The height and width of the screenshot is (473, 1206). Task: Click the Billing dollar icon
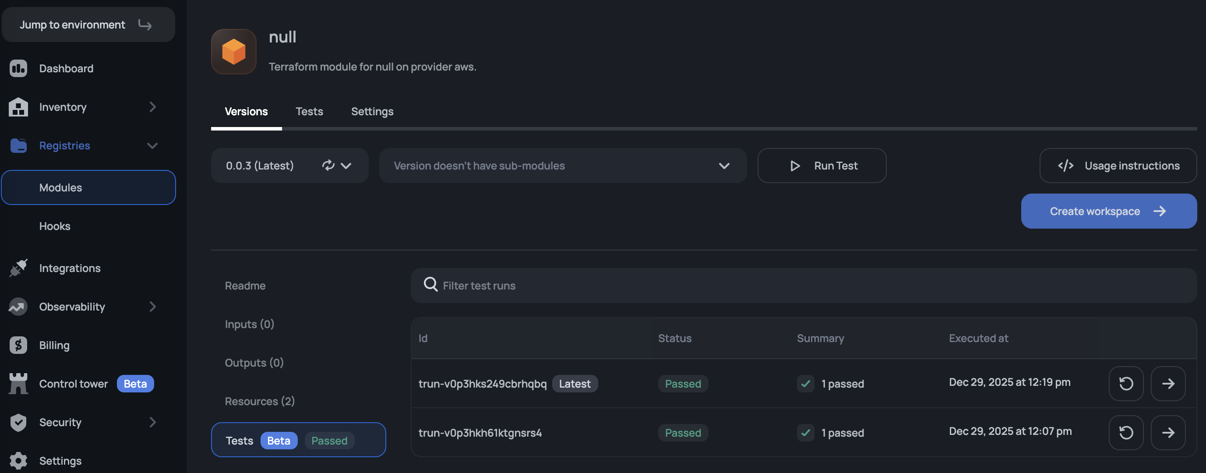point(18,345)
